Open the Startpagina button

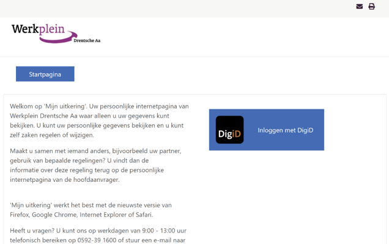pos(45,74)
